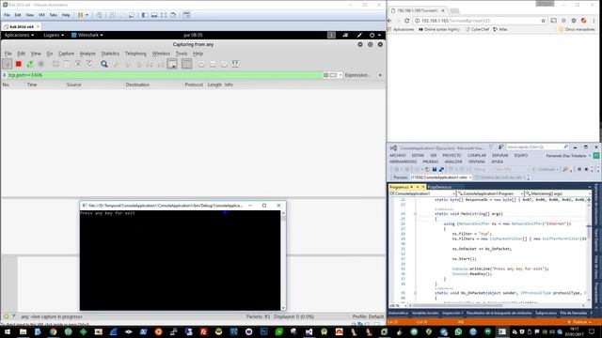Screen dimensions: 602x338
Task: Expand Lugares menu in Kali top bar
Action: click(x=54, y=35)
